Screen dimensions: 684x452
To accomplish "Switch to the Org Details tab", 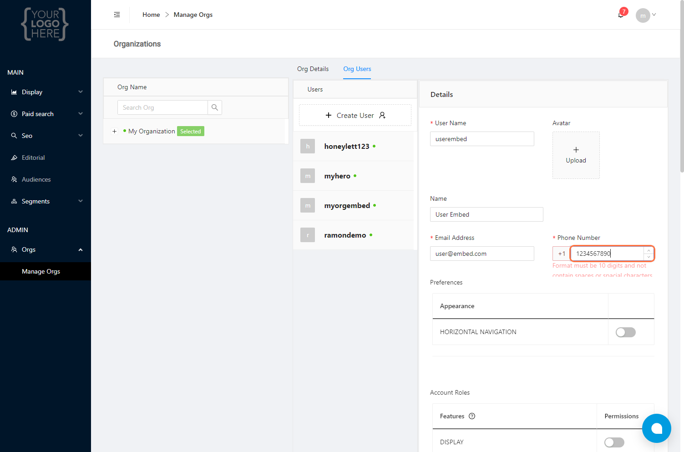I will [x=313, y=69].
